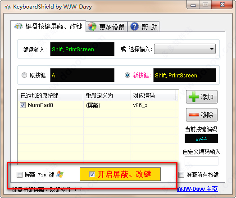Switch to the 更多设置 tab

tap(107, 27)
